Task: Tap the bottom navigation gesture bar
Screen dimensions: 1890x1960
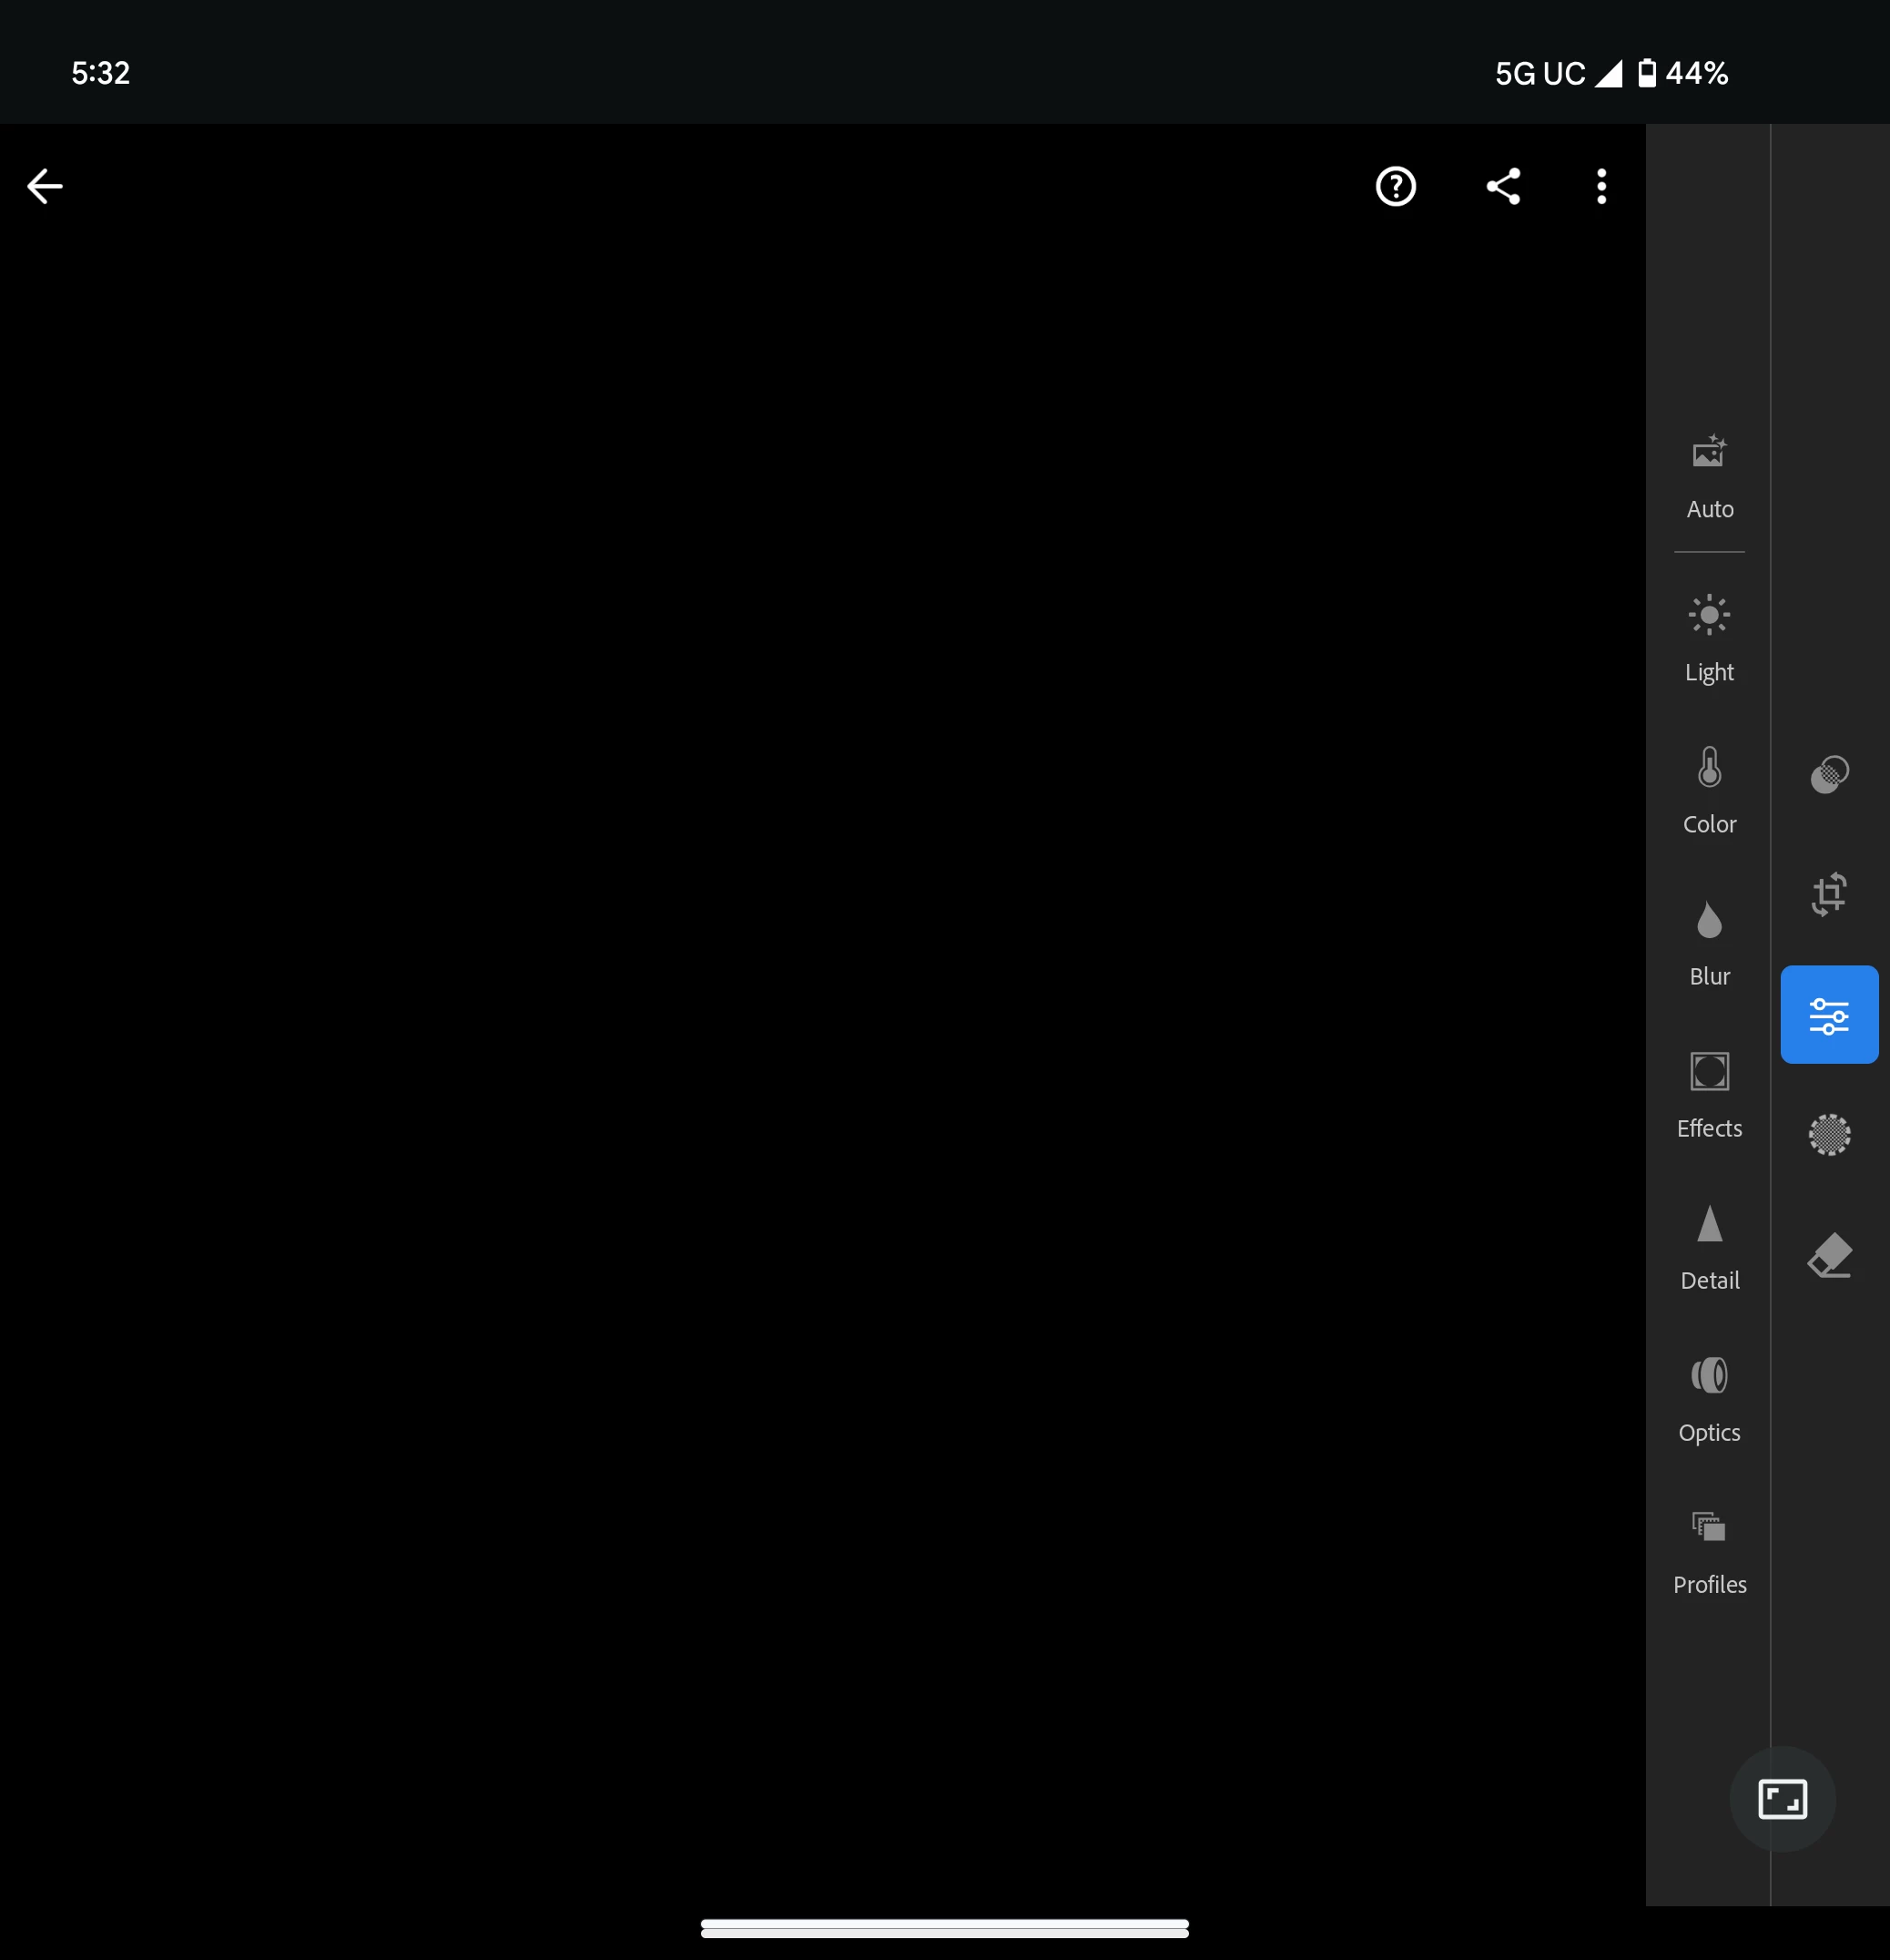Action: click(x=944, y=1927)
